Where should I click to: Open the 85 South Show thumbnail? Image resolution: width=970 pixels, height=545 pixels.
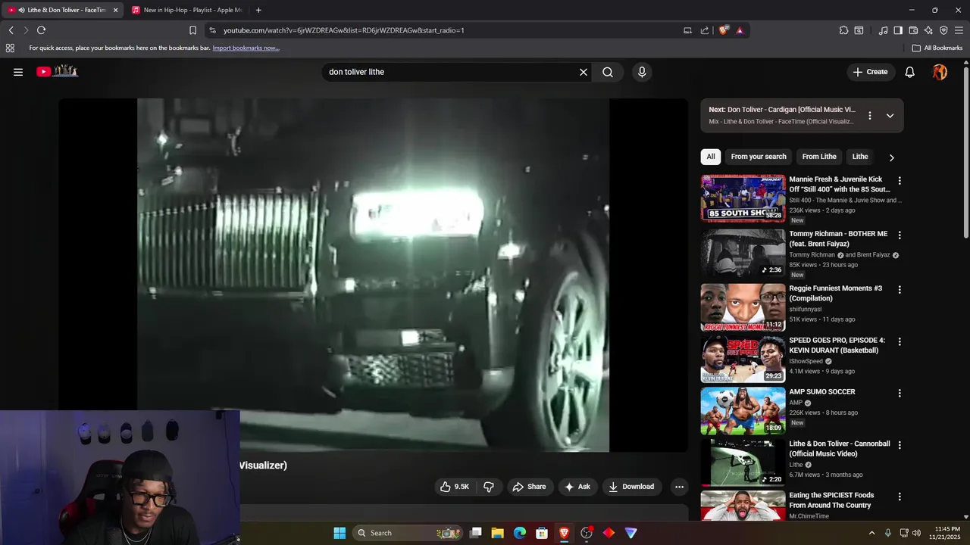tap(743, 198)
